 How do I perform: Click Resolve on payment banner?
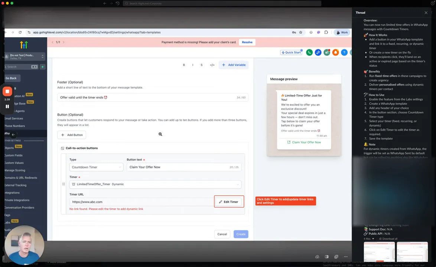point(247,42)
